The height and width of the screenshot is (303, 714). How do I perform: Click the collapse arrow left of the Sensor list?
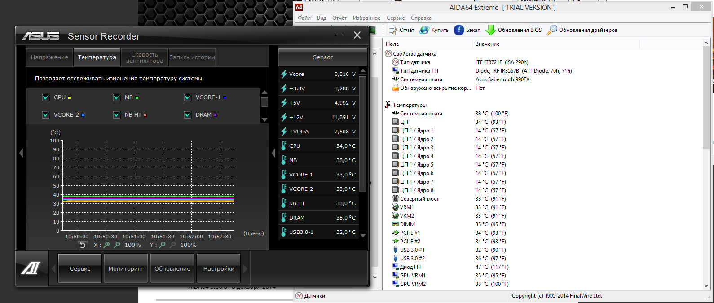[273, 153]
